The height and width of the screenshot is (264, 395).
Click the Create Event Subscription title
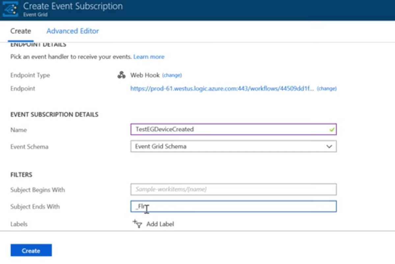[x=73, y=6]
